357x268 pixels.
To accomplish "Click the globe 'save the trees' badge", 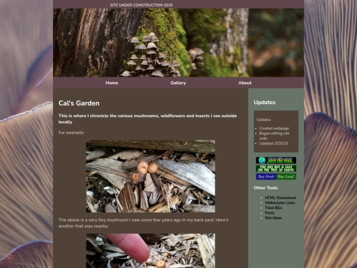I will tap(276, 160).
